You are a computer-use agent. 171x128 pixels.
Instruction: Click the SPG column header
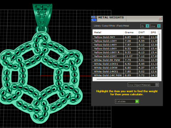(154, 32)
